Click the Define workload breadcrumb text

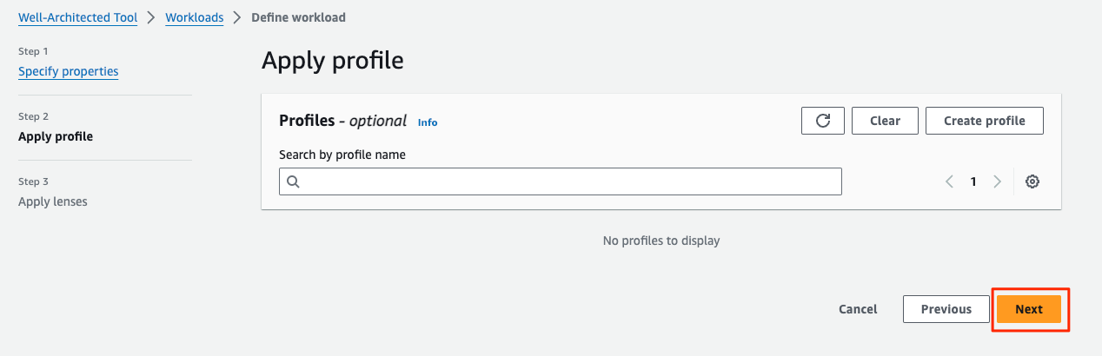(x=298, y=17)
